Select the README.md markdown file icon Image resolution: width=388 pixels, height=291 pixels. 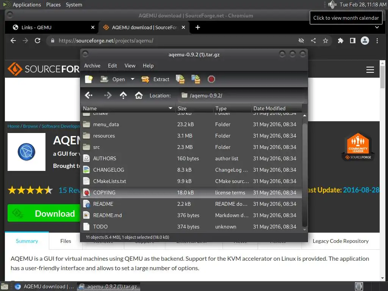pyautogui.click(x=86, y=215)
